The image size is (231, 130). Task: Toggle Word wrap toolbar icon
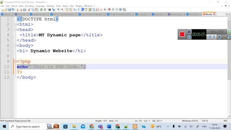pos(75,10)
